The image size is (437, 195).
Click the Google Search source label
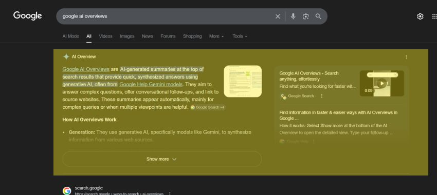click(301, 96)
